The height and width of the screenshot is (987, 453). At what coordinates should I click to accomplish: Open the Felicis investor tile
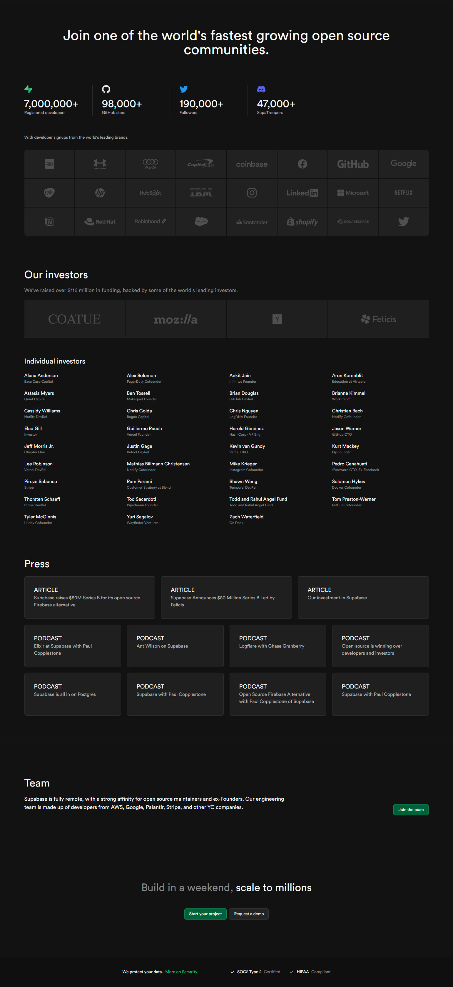point(378,319)
